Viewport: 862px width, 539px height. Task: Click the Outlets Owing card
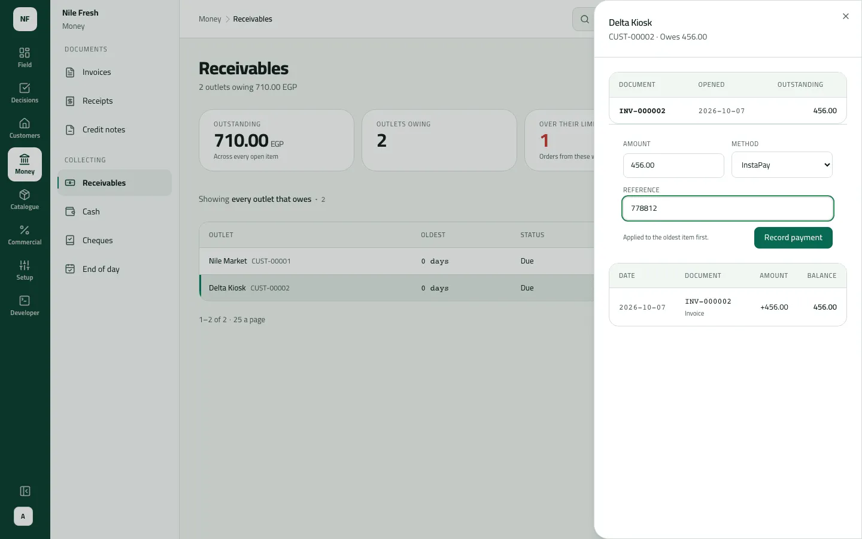[x=439, y=140]
